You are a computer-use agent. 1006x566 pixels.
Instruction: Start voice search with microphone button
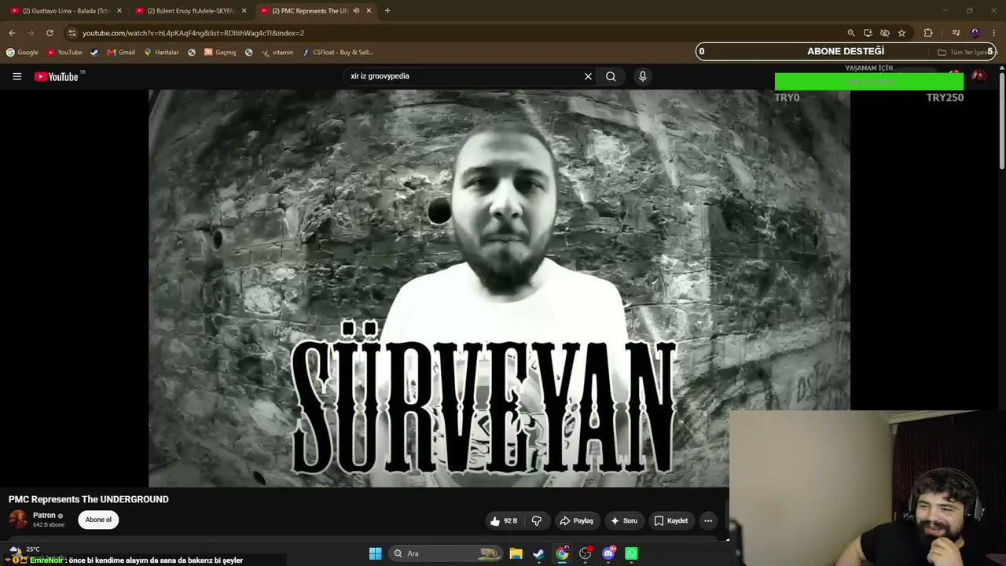[x=642, y=76]
